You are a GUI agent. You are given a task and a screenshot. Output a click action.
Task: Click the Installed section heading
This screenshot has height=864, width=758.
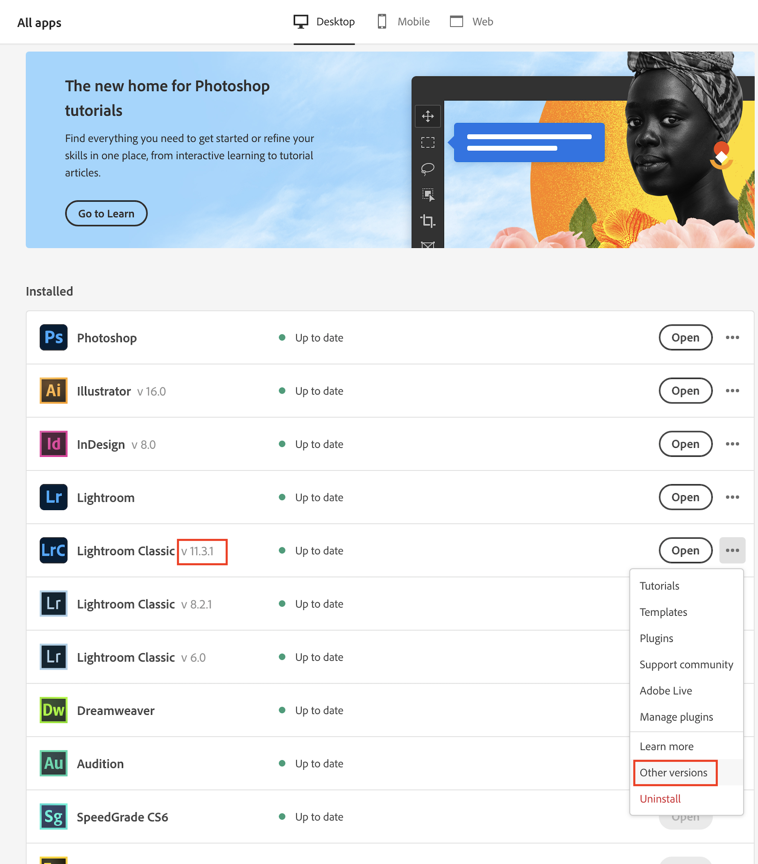click(50, 291)
